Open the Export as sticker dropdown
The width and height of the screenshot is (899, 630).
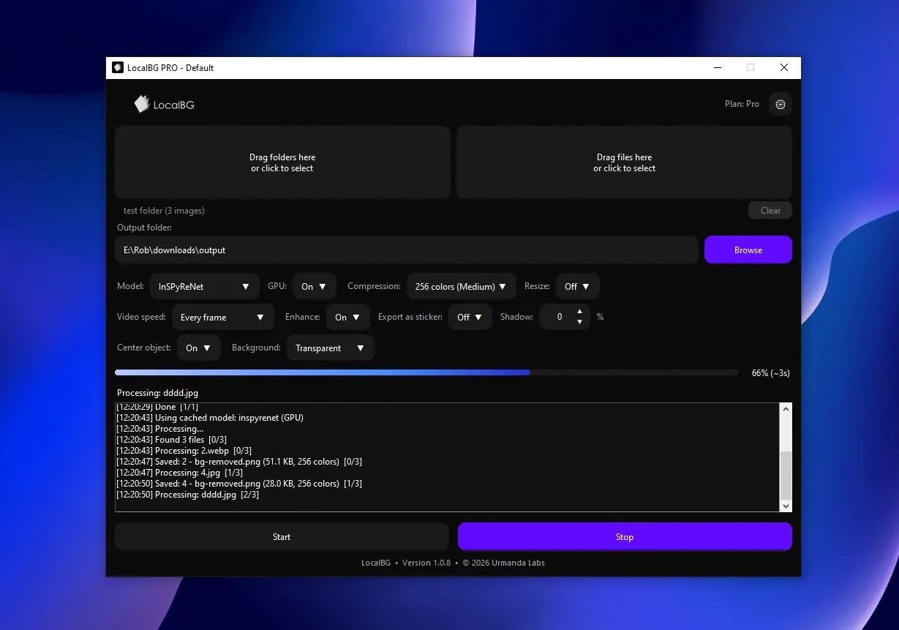470,317
